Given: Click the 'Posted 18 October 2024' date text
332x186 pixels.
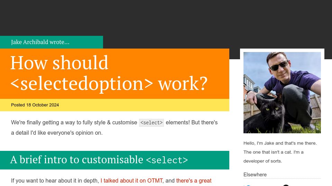Looking at the screenshot, I should coord(35,105).
